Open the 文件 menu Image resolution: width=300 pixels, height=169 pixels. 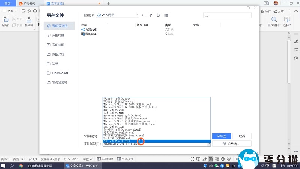click(x=10, y=11)
